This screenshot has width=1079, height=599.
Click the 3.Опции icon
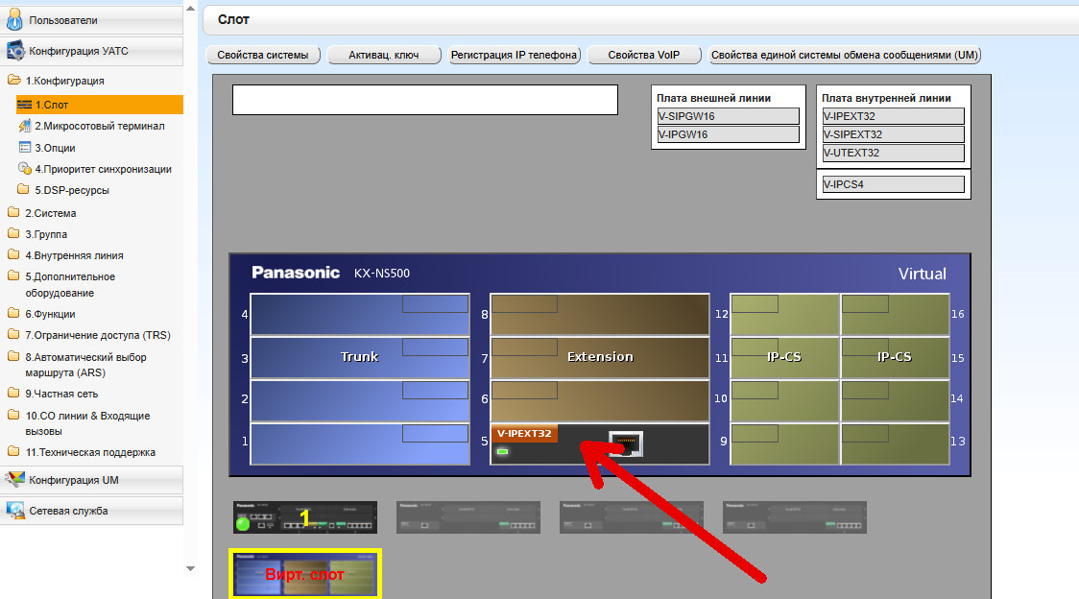(x=25, y=147)
